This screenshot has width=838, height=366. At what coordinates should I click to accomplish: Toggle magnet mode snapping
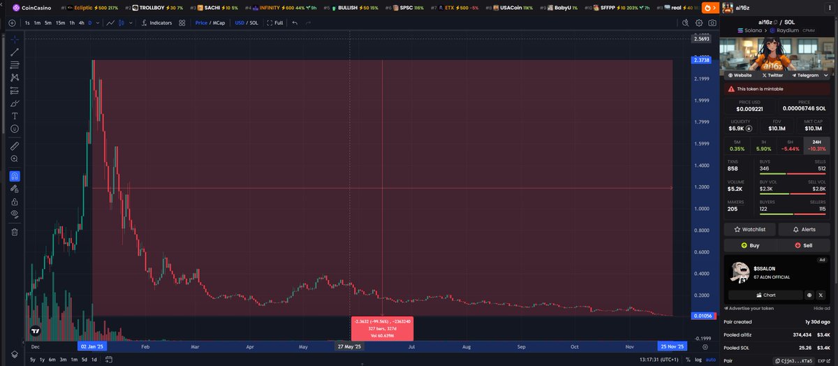click(x=15, y=176)
